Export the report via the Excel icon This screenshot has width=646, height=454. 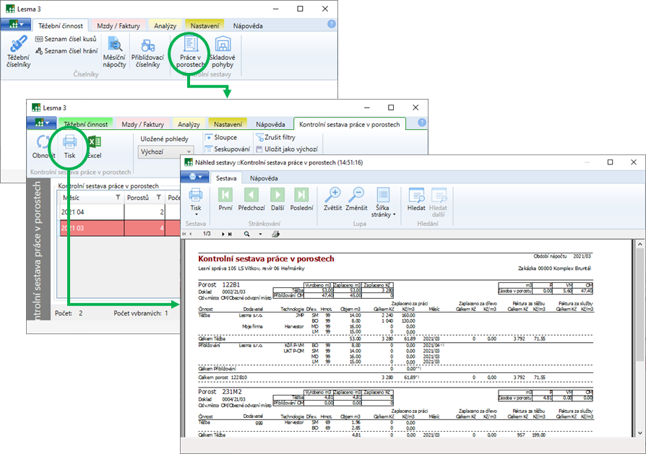[95, 146]
